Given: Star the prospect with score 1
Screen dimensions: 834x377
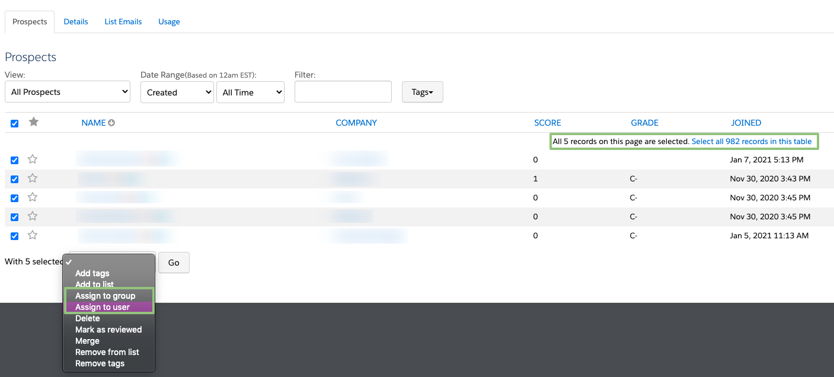Looking at the screenshot, I should (x=33, y=178).
